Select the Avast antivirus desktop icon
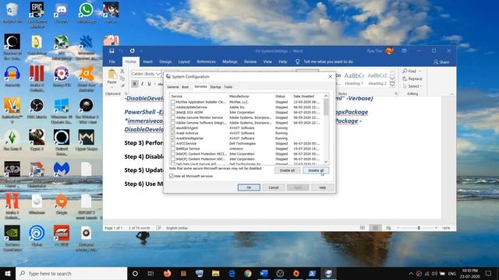 [x=86, y=79]
